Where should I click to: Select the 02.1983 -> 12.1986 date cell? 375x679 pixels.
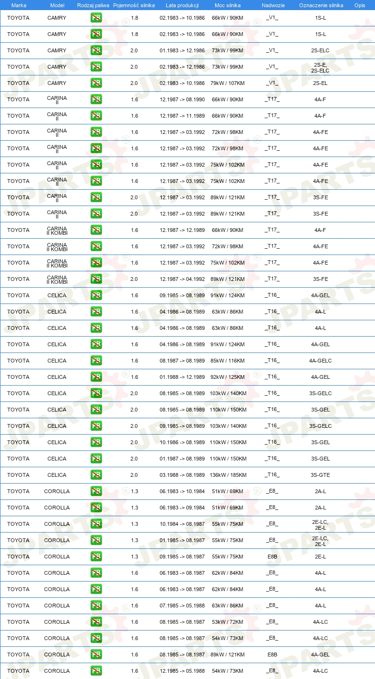coord(182,67)
